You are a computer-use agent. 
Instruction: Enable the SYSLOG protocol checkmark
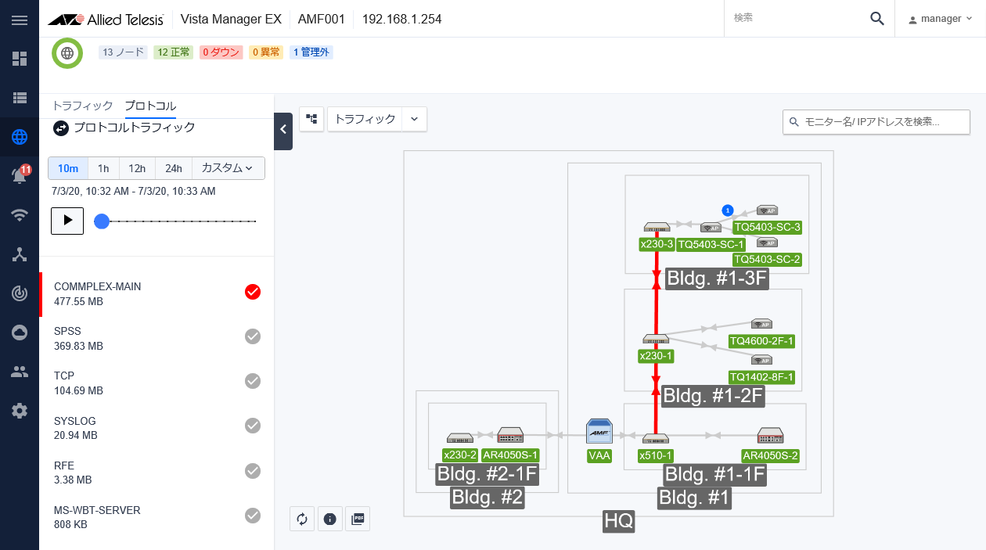coord(253,426)
